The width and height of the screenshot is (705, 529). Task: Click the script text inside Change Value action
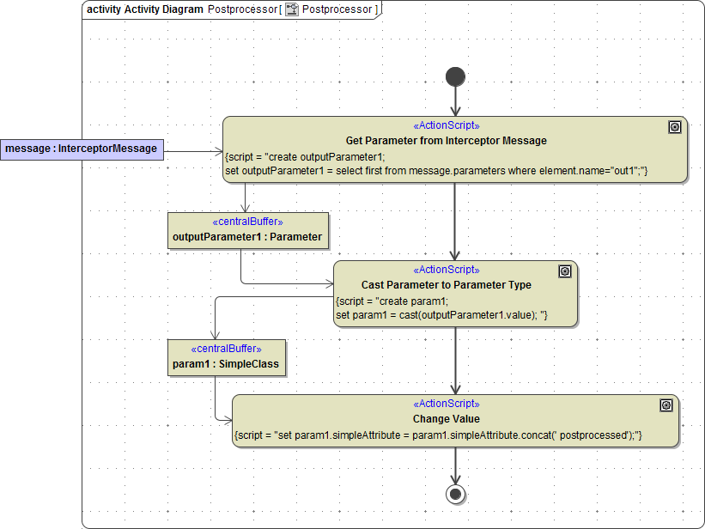447,434
